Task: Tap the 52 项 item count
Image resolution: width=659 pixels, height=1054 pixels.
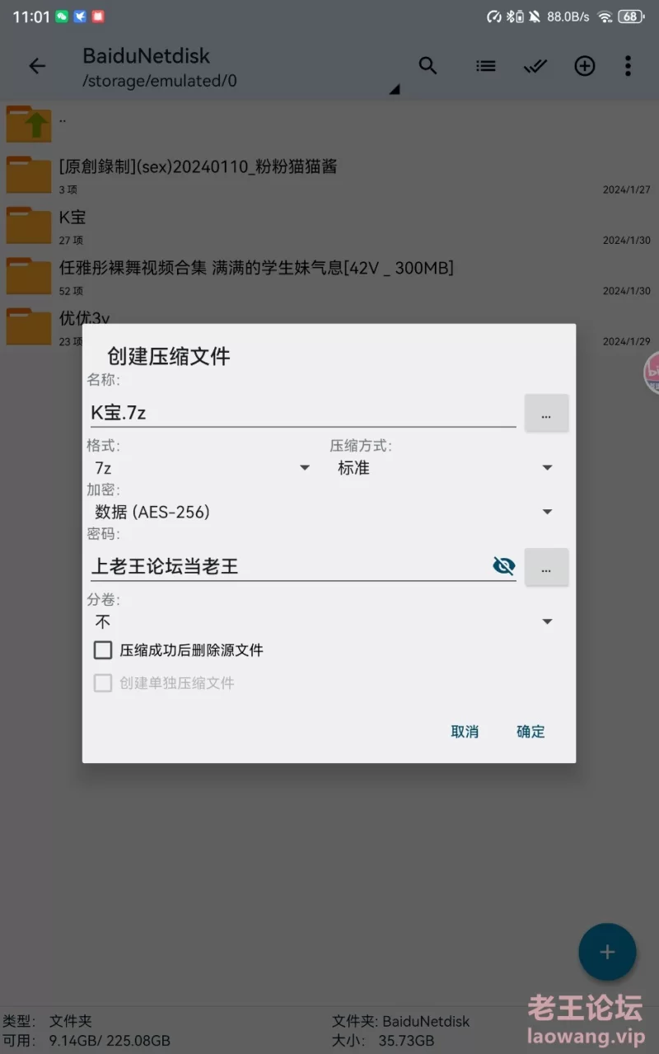Action: click(71, 291)
